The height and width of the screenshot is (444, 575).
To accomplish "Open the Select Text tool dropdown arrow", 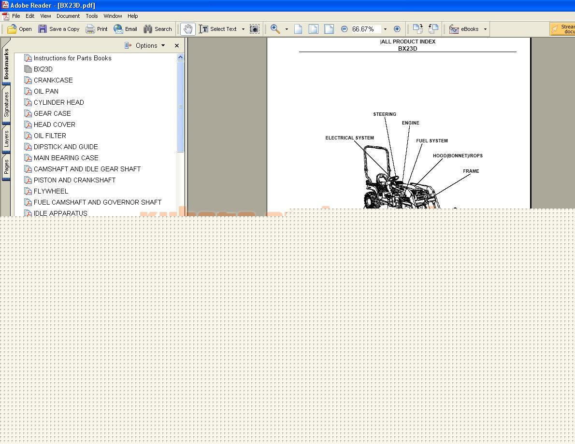I will tap(243, 29).
